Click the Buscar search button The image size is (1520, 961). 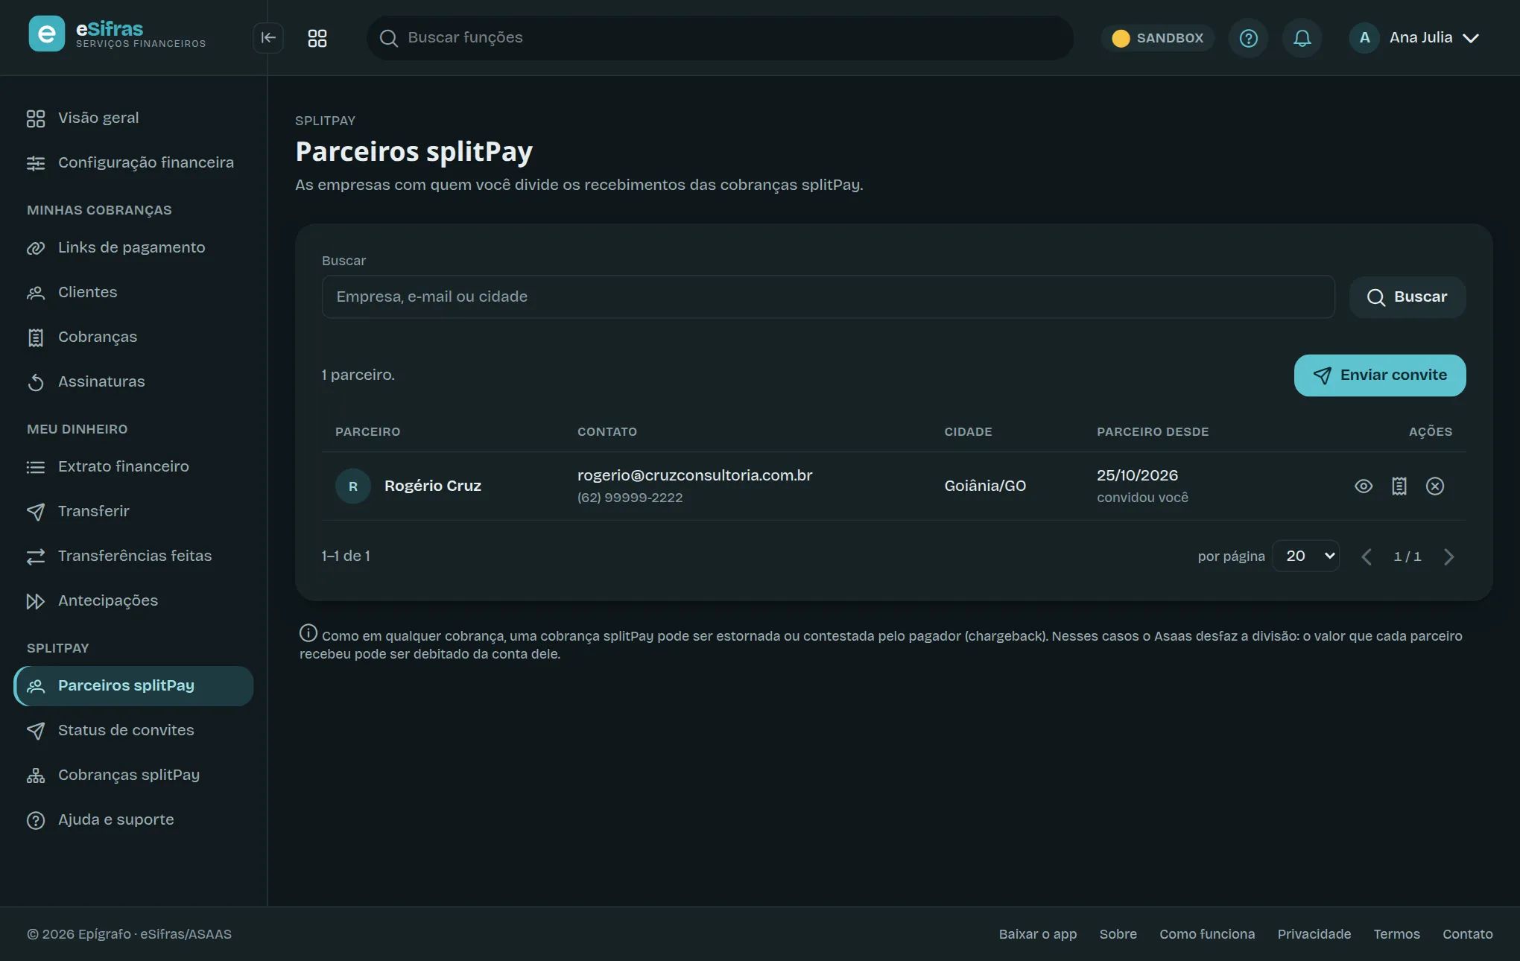(1407, 297)
